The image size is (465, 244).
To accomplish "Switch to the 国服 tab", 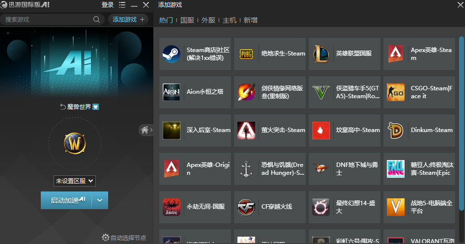I will click(x=187, y=20).
